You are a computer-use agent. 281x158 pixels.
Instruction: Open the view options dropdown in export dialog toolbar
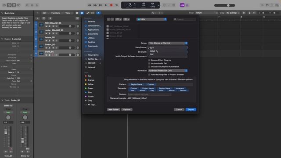pos(119,19)
